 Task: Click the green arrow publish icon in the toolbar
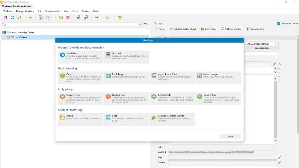pyautogui.click(x=96, y=17)
